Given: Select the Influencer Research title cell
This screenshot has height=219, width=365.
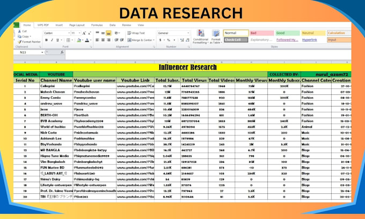Looking at the screenshot, I should [x=182, y=67].
